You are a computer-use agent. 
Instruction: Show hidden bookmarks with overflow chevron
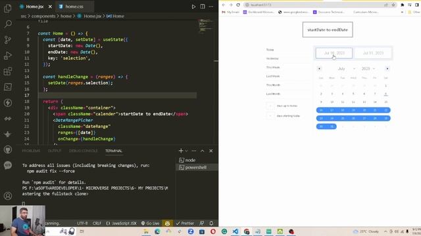402,12
